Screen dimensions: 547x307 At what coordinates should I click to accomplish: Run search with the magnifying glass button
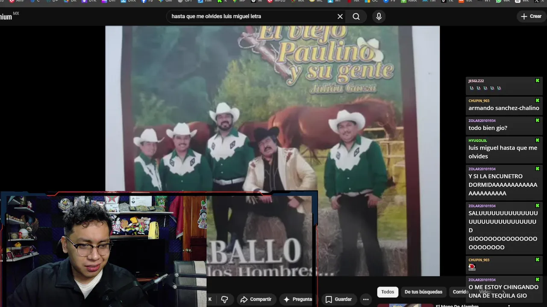[x=356, y=17]
